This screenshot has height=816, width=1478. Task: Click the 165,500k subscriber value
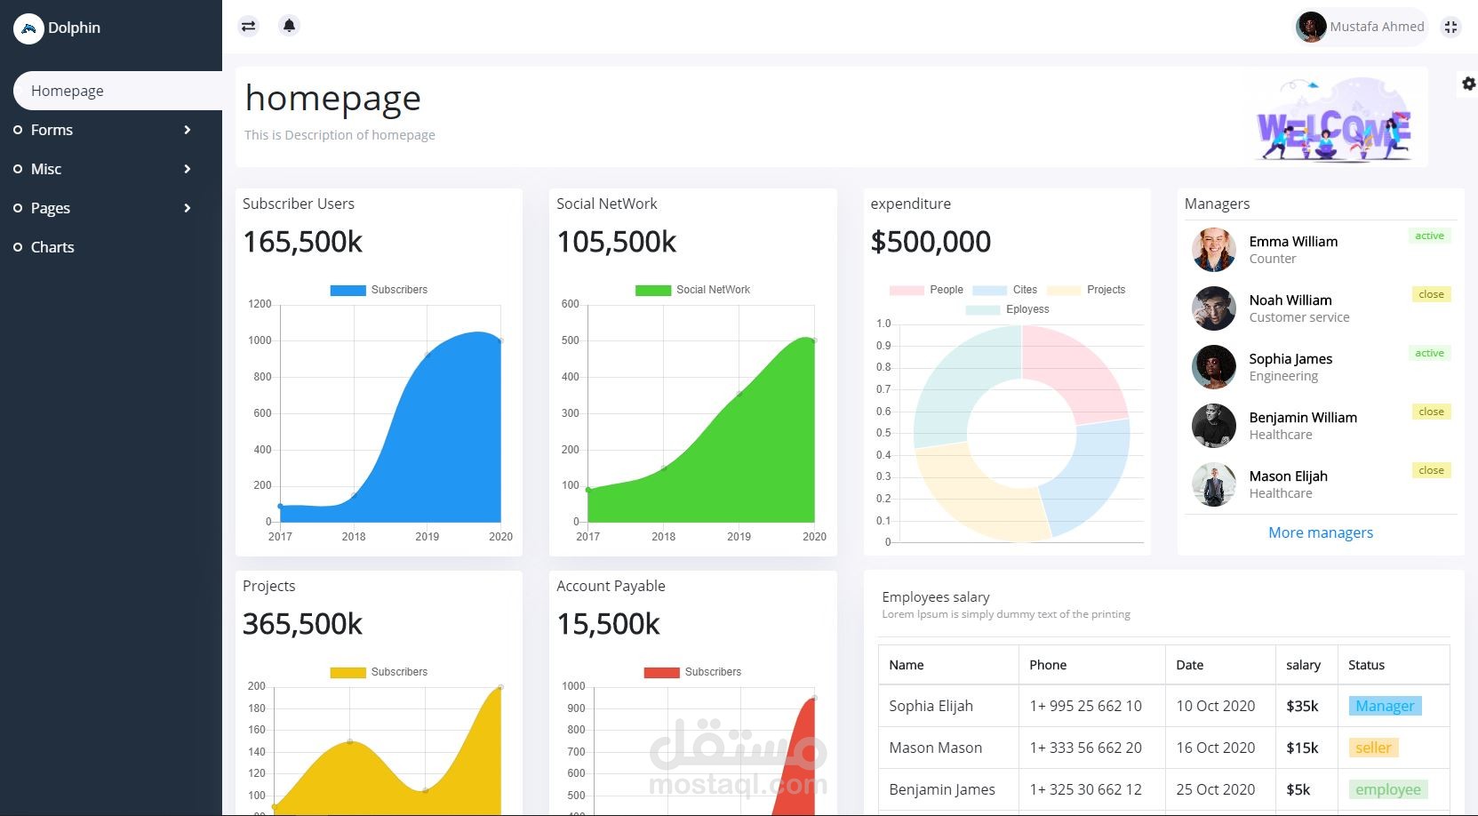tap(302, 242)
